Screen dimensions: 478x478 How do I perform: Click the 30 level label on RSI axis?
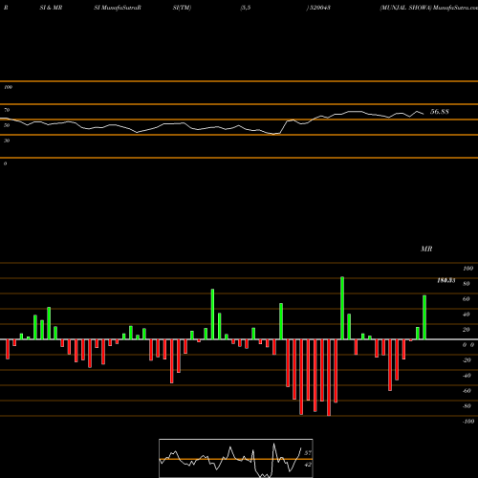tap(7, 141)
